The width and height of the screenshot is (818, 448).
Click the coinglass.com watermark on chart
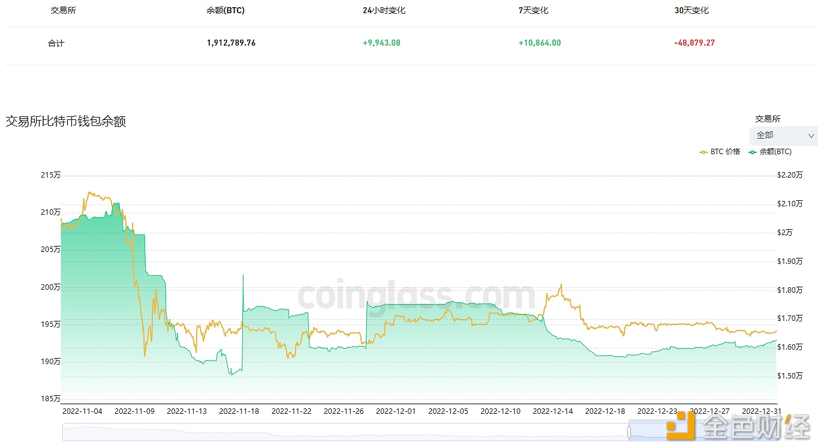[416, 296]
